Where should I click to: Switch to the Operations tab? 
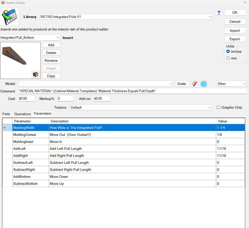22,114
